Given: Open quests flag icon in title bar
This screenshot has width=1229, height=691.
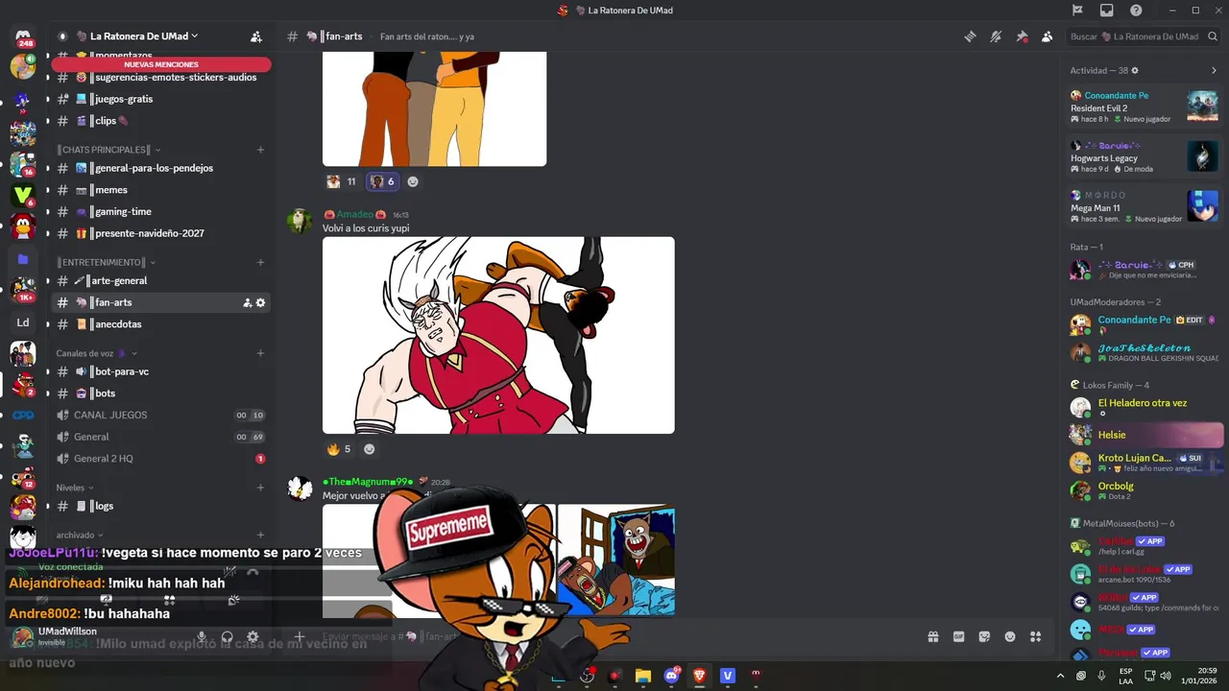Looking at the screenshot, I should coord(1077,11).
